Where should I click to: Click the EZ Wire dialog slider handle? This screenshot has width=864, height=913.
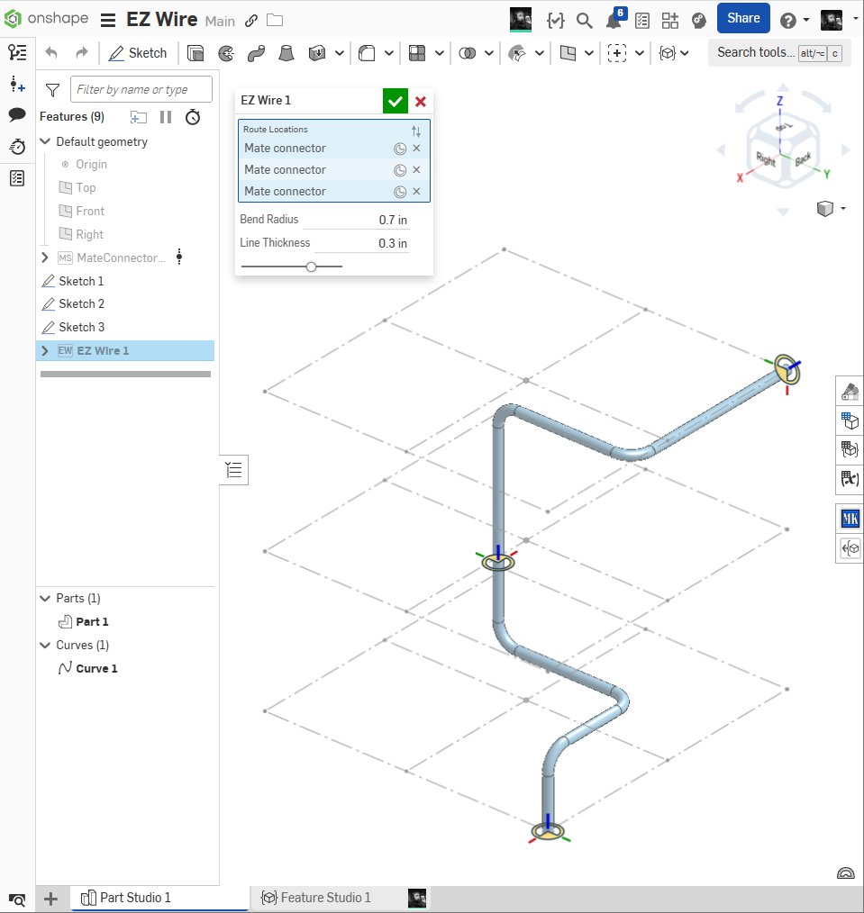coord(311,267)
